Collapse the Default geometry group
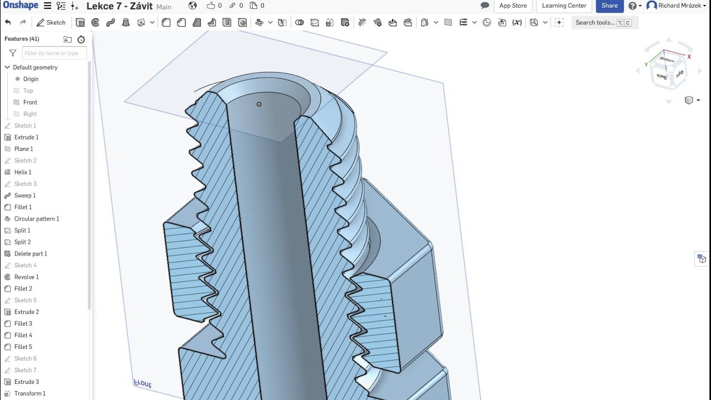This screenshot has width=711, height=400. tap(7, 67)
